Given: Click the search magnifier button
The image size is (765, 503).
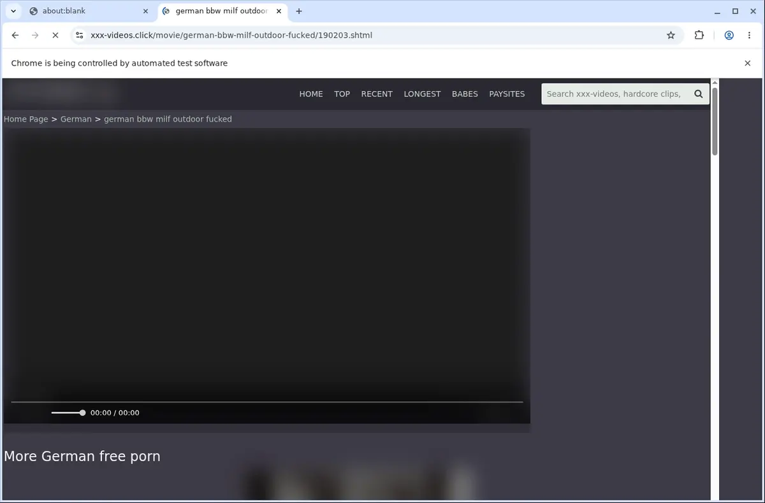Looking at the screenshot, I should point(699,94).
